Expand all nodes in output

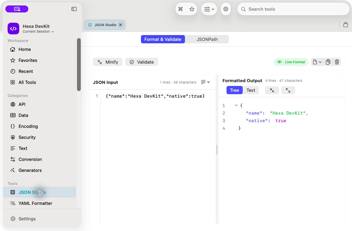[x=288, y=90]
